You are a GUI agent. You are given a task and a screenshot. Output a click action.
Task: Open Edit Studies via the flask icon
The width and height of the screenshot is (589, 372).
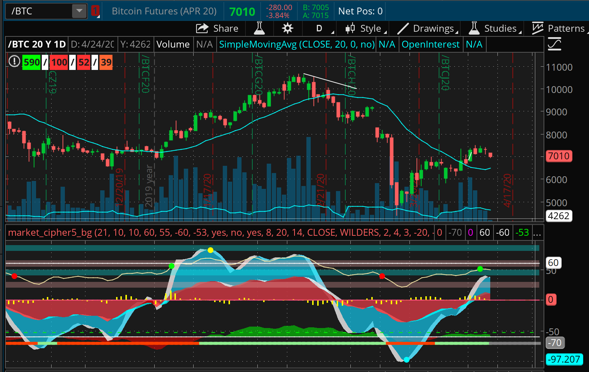point(259,28)
